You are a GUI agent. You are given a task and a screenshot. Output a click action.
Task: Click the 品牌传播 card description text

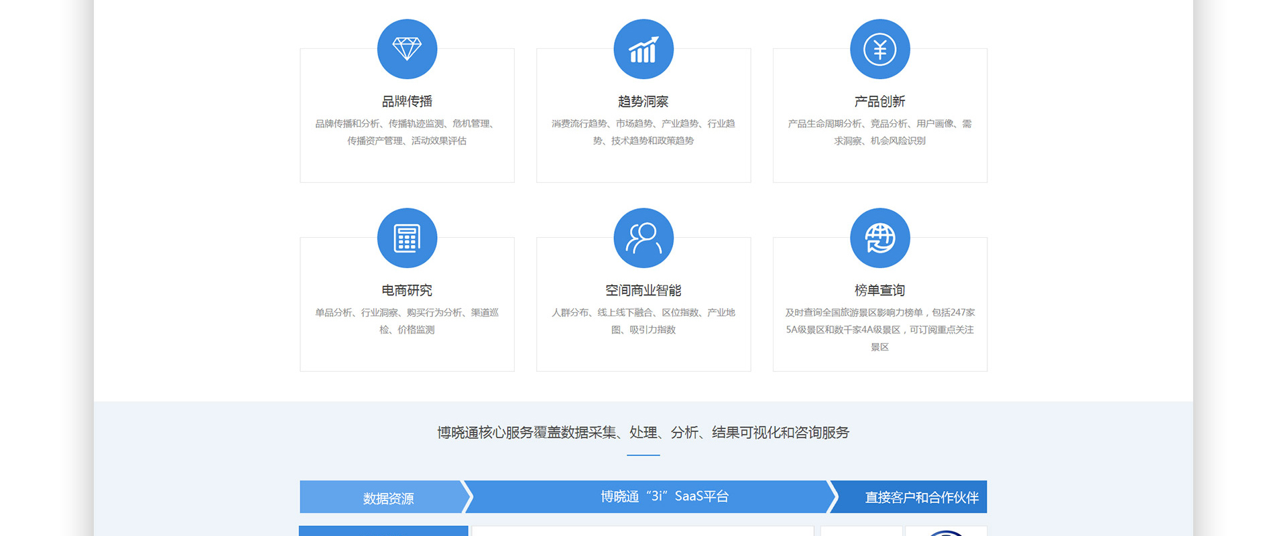tap(407, 132)
